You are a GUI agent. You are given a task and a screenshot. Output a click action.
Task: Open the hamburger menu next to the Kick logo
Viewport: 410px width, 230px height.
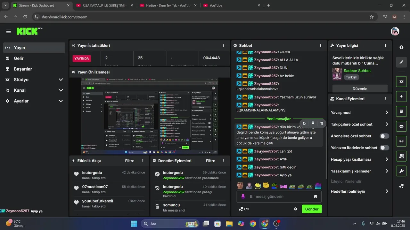coord(8,31)
